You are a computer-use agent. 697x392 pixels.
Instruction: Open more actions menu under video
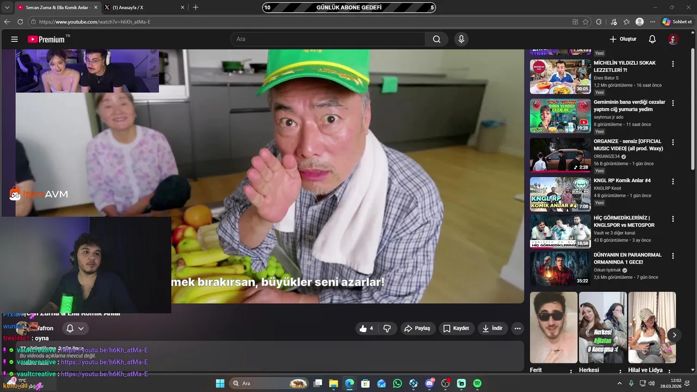pos(517,328)
